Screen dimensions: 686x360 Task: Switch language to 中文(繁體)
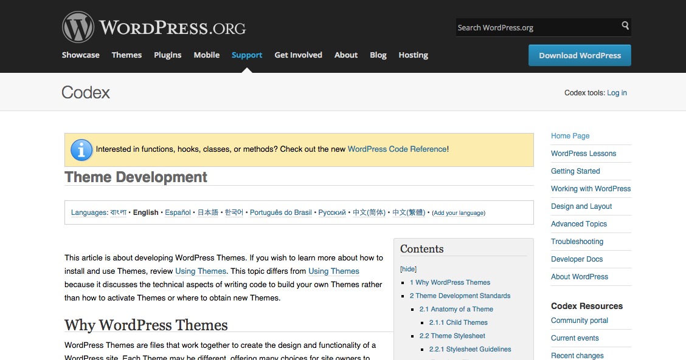tap(409, 212)
